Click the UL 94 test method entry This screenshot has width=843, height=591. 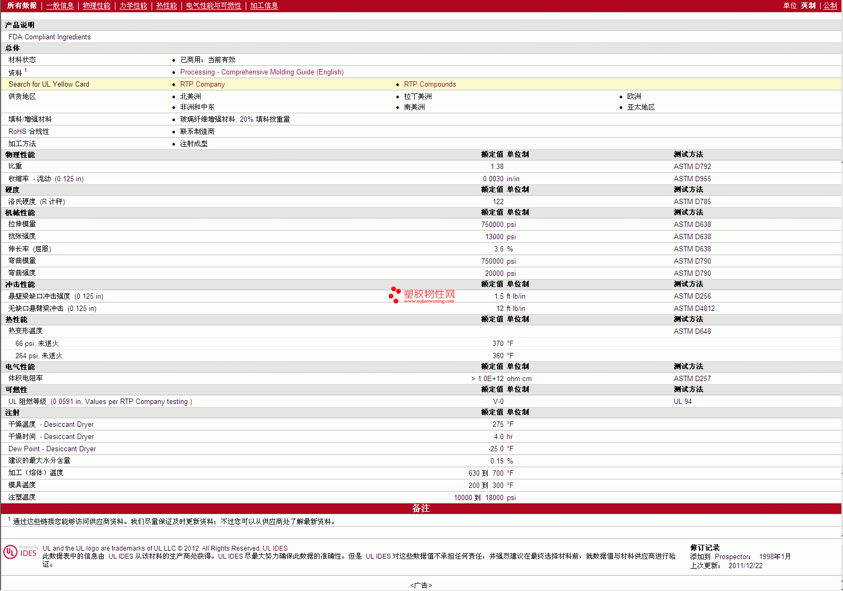click(682, 401)
